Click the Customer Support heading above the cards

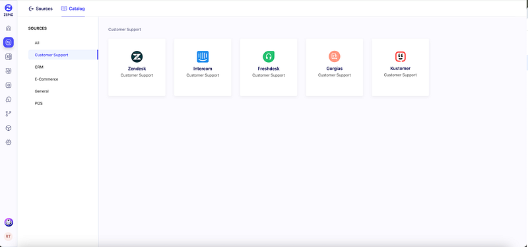pyautogui.click(x=125, y=30)
